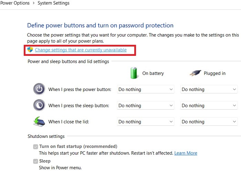
Task: Click the breadcrumb chevron after Power Options
Action: coord(33,3)
